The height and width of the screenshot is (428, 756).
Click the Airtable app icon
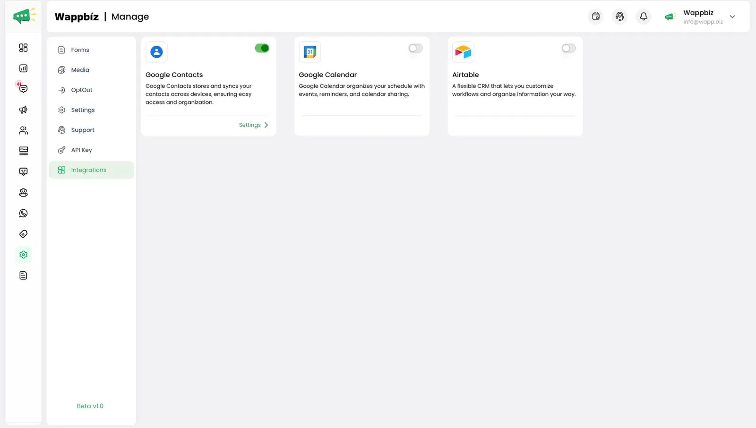click(463, 52)
